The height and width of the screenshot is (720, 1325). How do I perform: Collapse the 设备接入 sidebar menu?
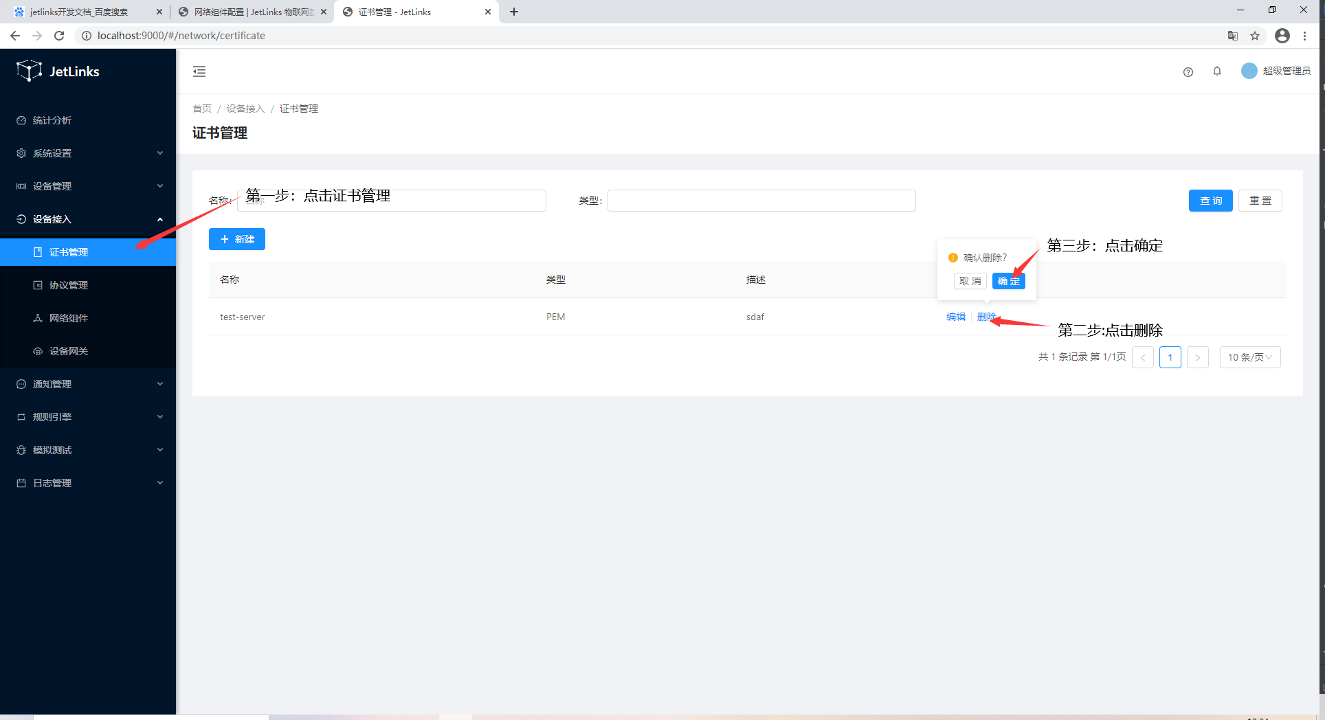(x=88, y=219)
